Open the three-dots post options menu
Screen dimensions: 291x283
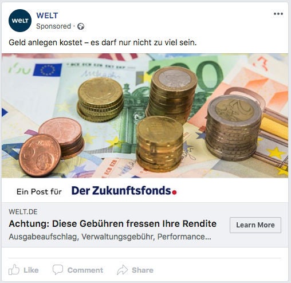tap(278, 14)
